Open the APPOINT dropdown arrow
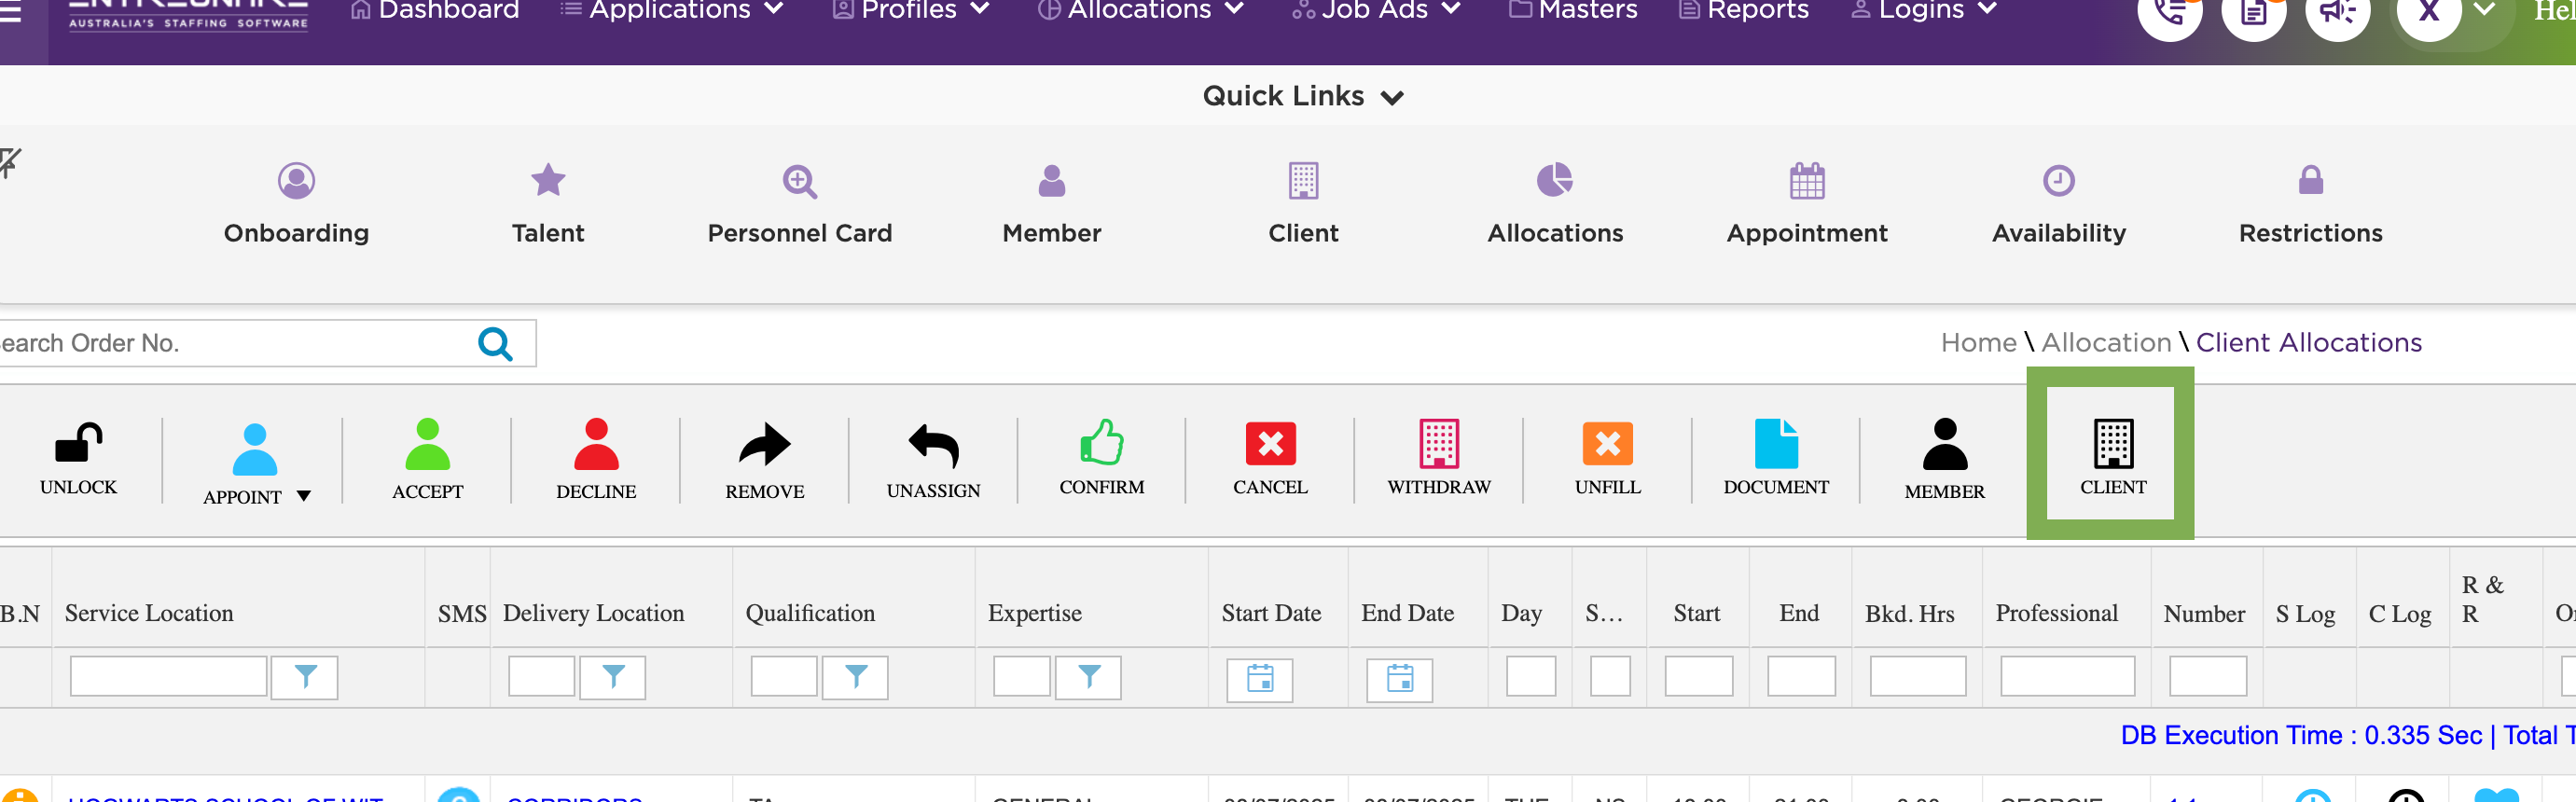 tap(304, 496)
